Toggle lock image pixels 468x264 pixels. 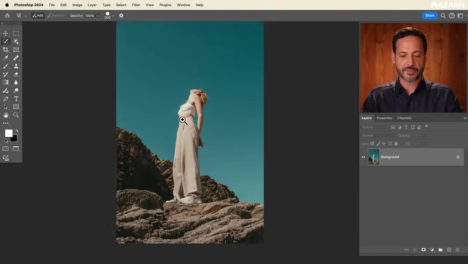tap(378, 144)
